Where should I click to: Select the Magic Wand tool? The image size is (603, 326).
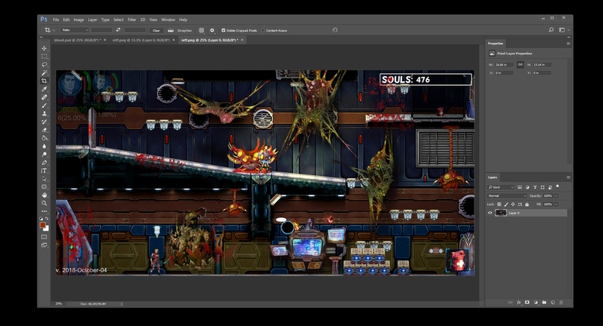[x=44, y=72]
